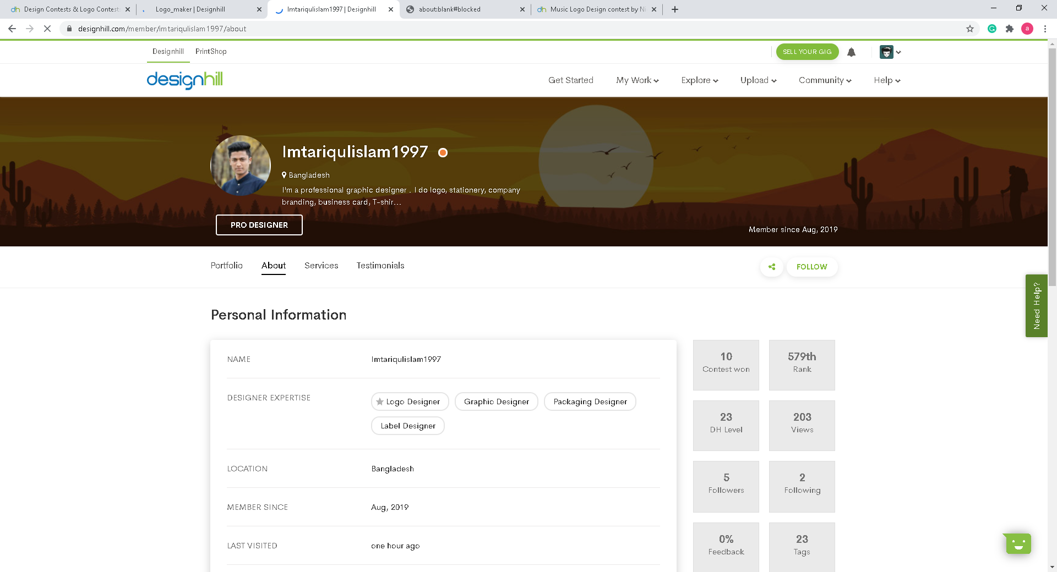Select the Logo Designer expertise tag
1057x572 pixels.
point(410,402)
